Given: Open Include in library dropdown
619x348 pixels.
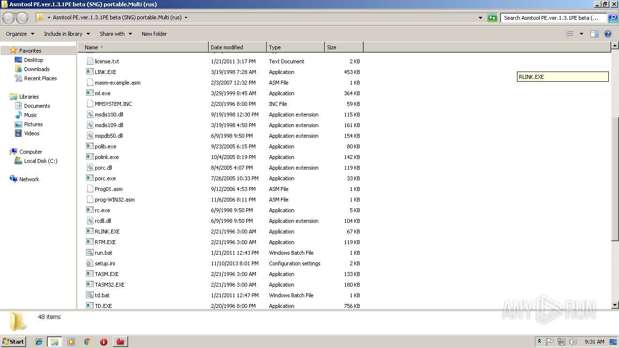Looking at the screenshot, I should coord(67,34).
